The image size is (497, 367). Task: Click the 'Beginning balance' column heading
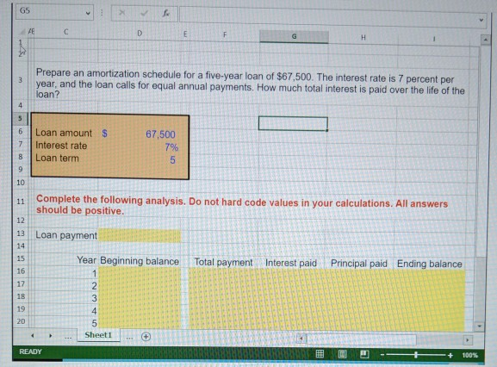140,261
